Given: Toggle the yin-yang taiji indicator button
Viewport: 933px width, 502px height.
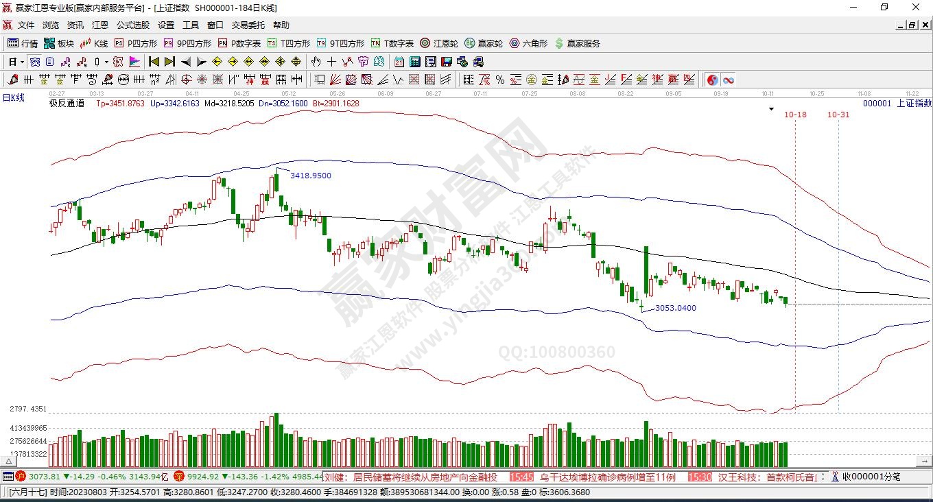Looking at the screenshot, I should pyautogui.click(x=713, y=80).
